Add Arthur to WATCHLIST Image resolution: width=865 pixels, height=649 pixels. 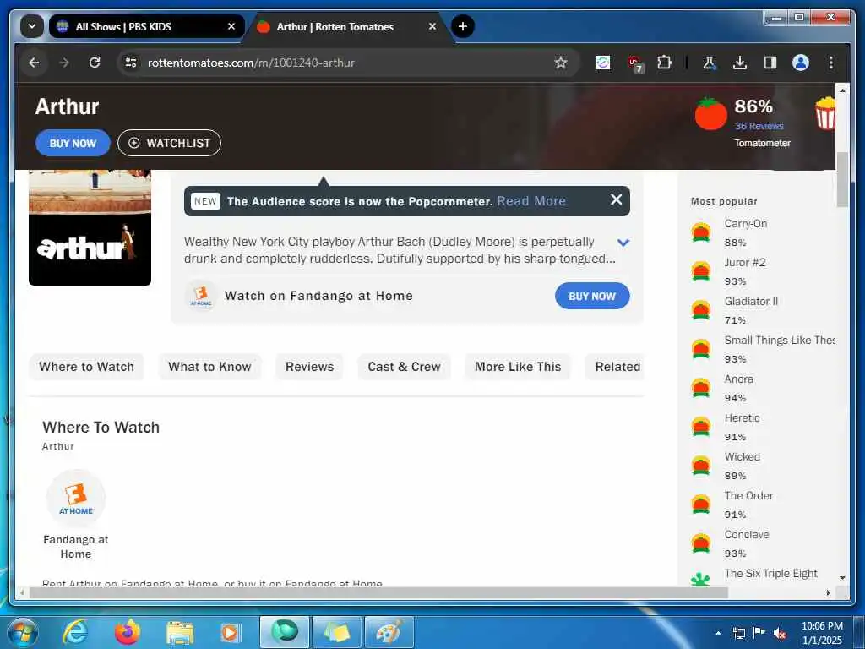(x=169, y=143)
